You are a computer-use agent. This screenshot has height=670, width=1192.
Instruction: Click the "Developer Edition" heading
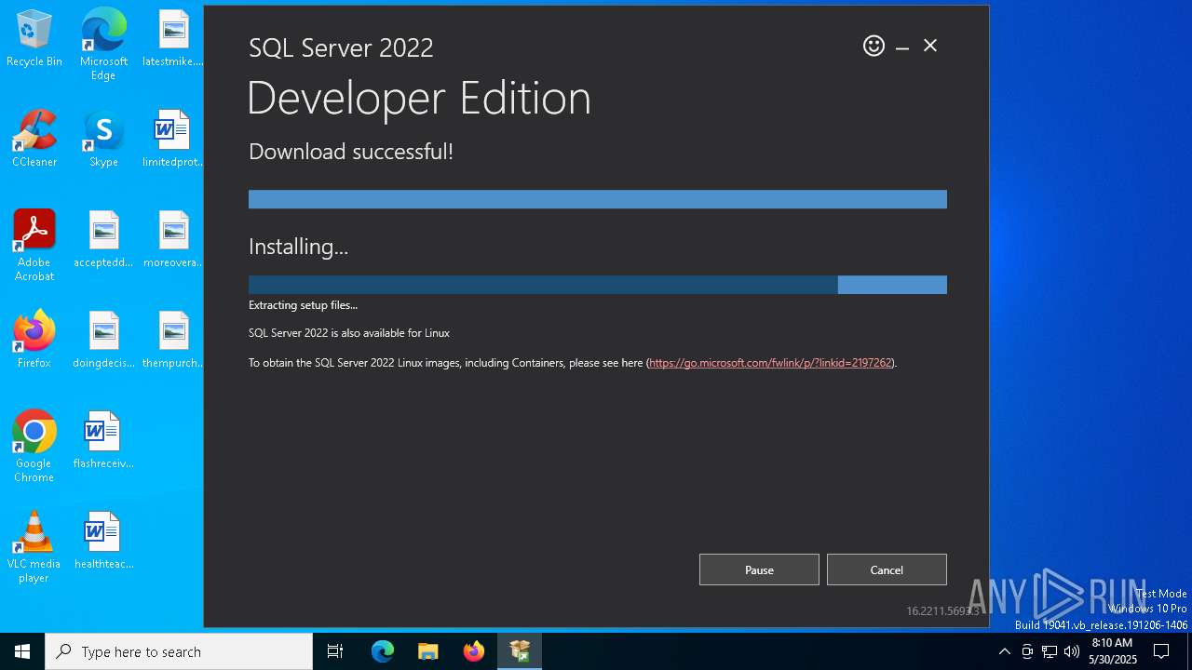[x=419, y=98]
